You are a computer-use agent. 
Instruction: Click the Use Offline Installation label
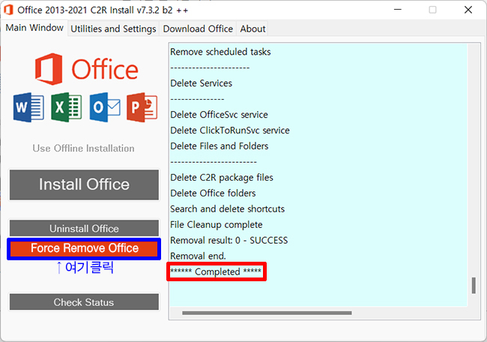(x=84, y=148)
